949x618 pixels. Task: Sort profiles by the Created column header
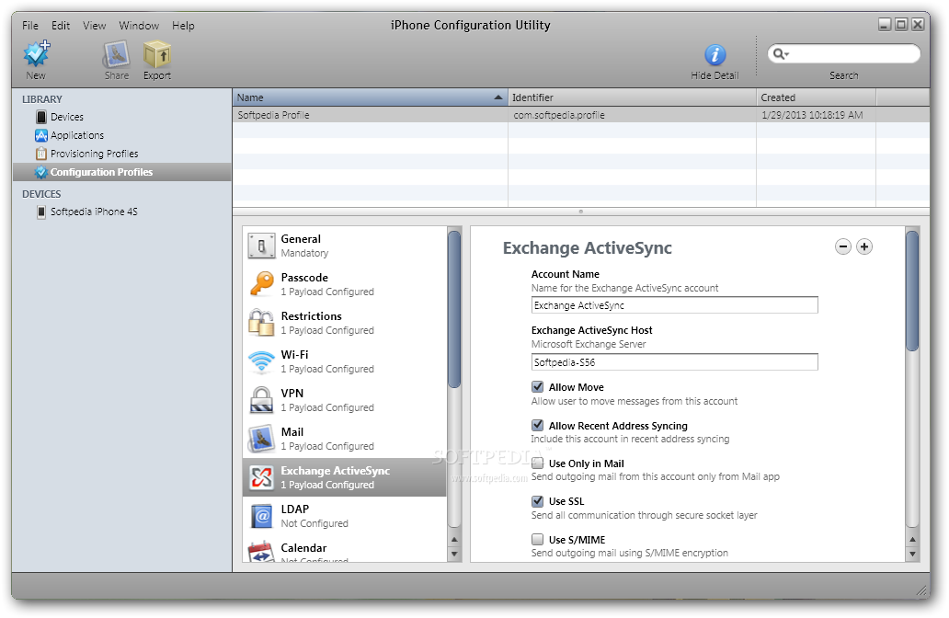(x=816, y=97)
